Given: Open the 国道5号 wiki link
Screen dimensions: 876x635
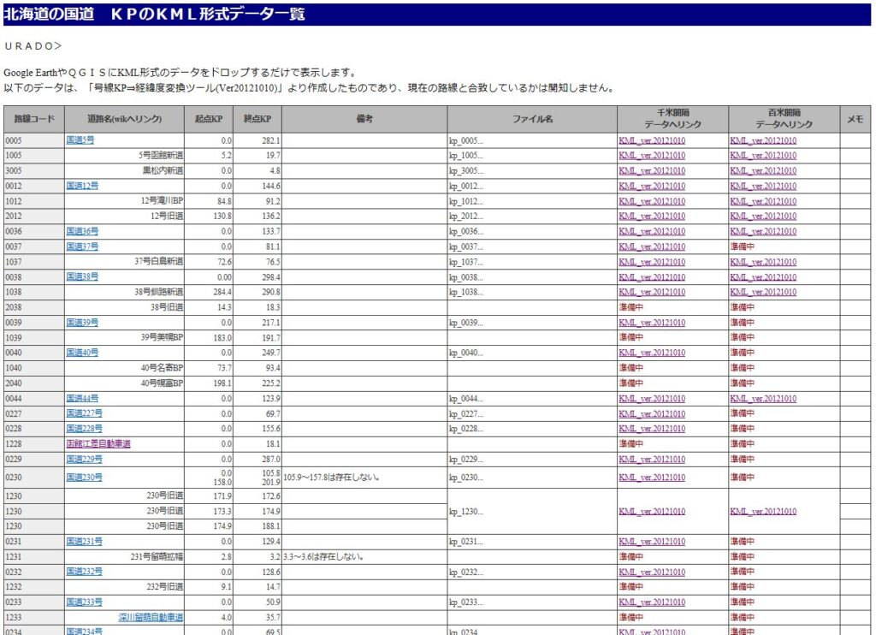Looking at the screenshot, I should pyautogui.click(x=80, y=140).
